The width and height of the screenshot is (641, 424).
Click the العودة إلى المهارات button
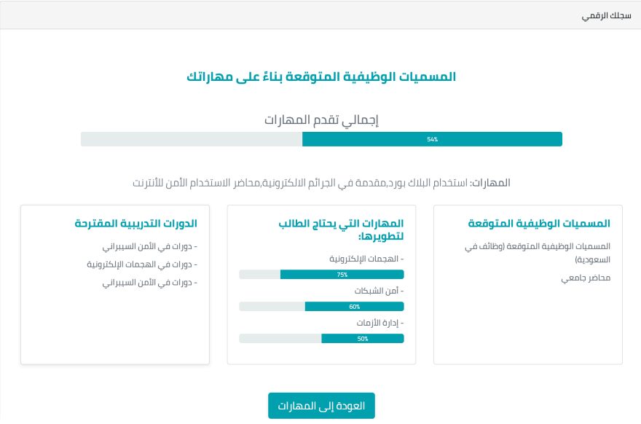(x=321, y=406)
